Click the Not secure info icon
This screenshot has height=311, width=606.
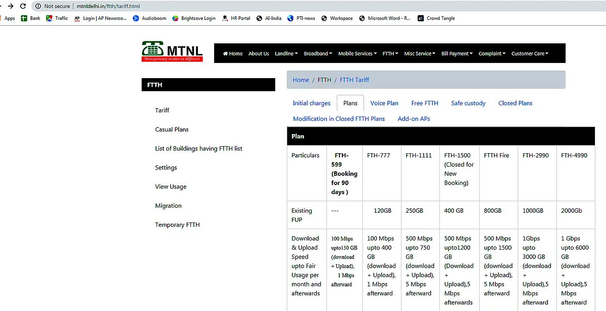pos(38,6)
